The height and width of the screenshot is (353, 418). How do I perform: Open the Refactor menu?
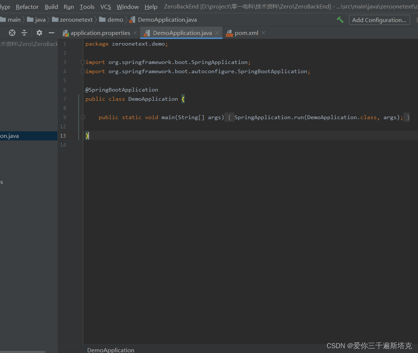27,7
